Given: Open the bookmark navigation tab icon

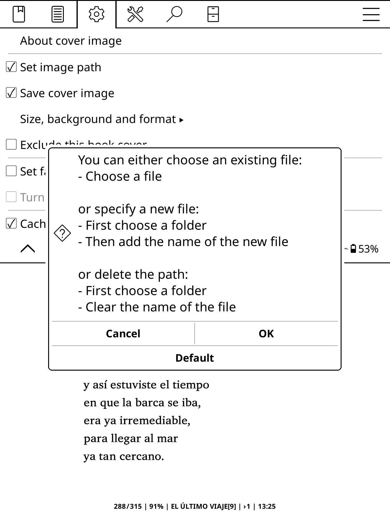Looking at the screenshot, I should (x=19, y=14).
